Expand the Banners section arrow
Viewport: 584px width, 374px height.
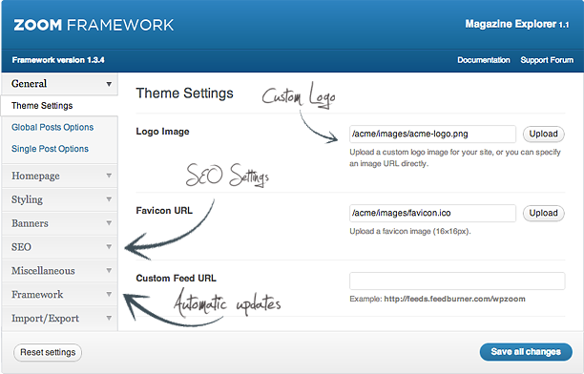point(109,223)
